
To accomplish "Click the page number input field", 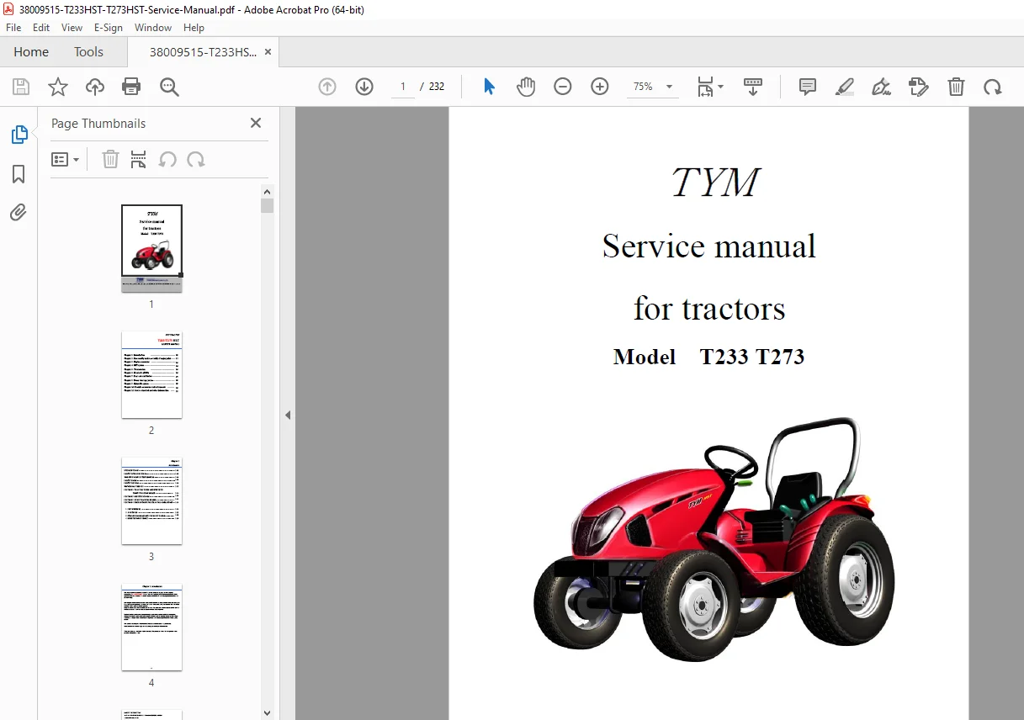I will (x=403, y=87).
